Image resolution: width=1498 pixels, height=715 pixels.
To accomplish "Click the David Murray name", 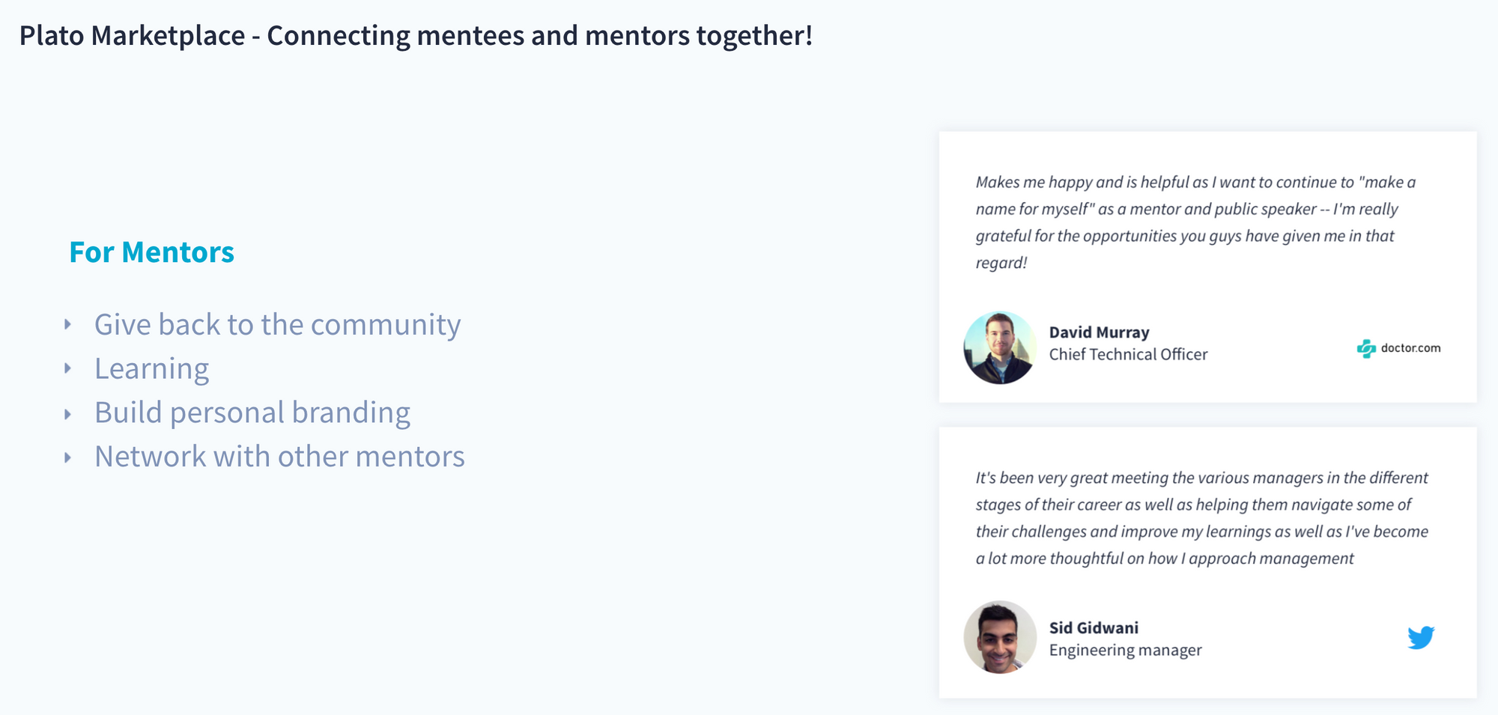I will coord(1099,332).
